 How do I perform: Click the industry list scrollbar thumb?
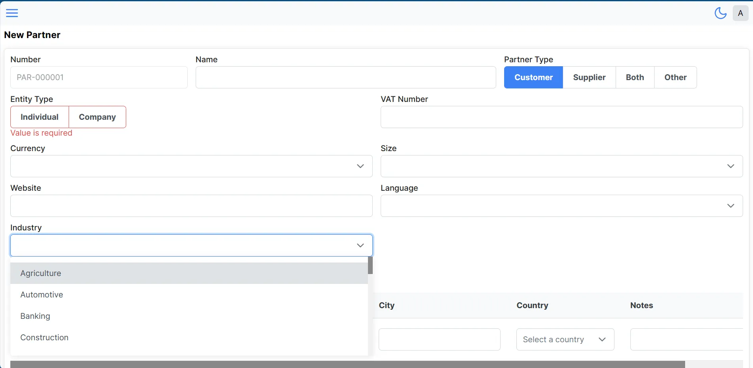click(x=370, y=265)
